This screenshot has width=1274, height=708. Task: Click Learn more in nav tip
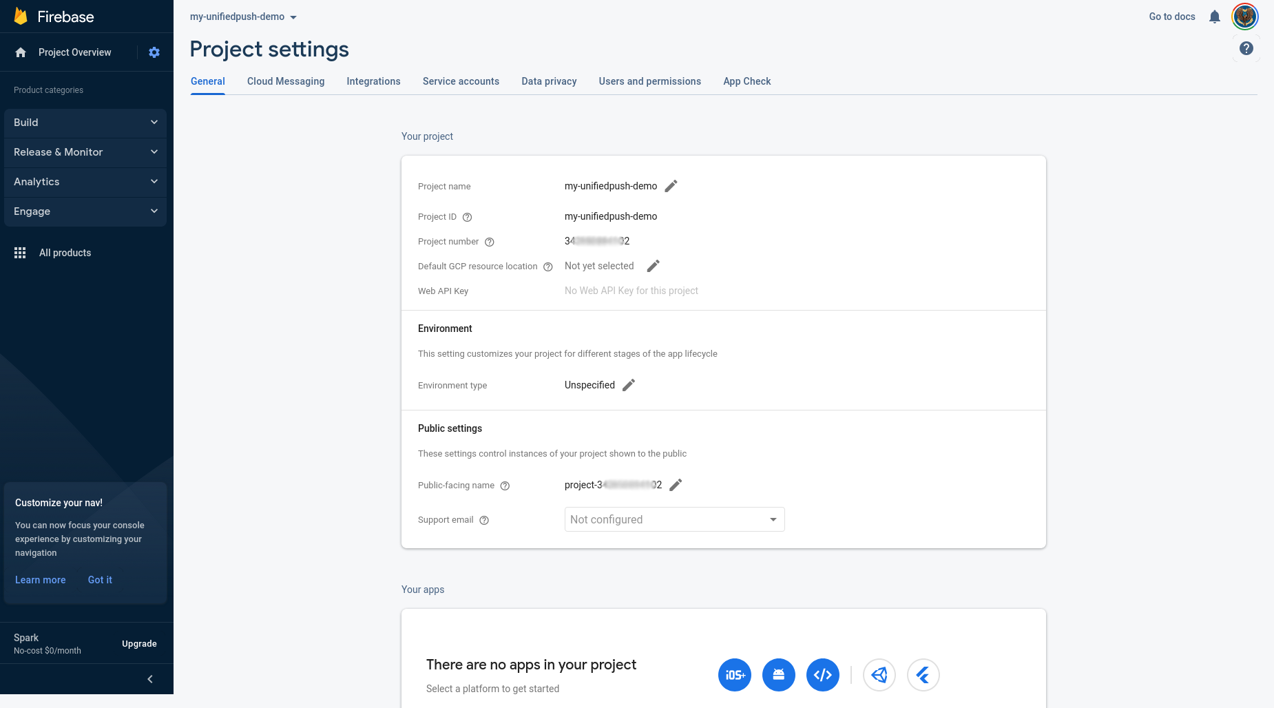pyautogui.click(x=41, y=580)
